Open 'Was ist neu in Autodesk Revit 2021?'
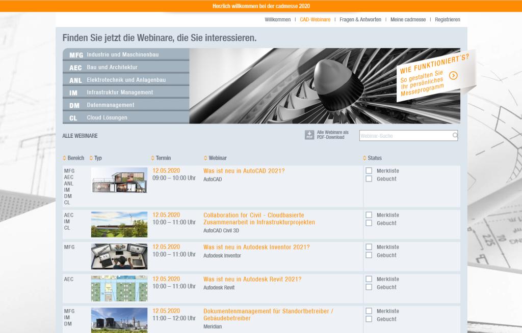522x333 pixels. pyautogui.click(x=252, y=279)
